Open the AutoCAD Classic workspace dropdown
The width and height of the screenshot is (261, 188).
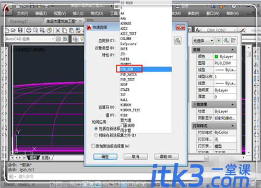click(x=53, y=39)
